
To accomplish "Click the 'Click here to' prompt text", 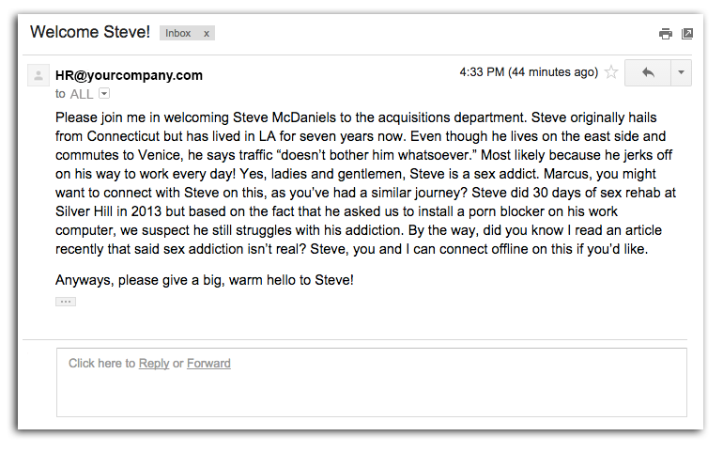I will click(x=101, y=364).
